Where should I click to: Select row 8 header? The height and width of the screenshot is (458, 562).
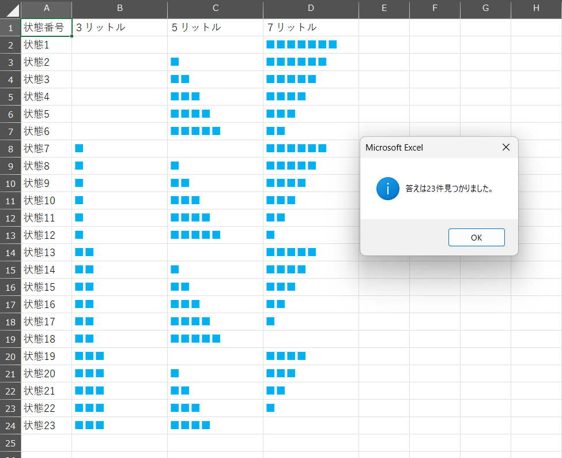10,149
